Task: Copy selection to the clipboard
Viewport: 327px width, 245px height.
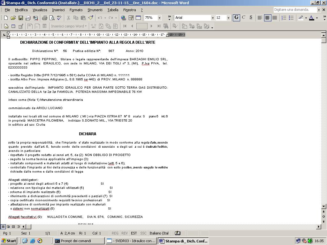Action: pos(76,18)
